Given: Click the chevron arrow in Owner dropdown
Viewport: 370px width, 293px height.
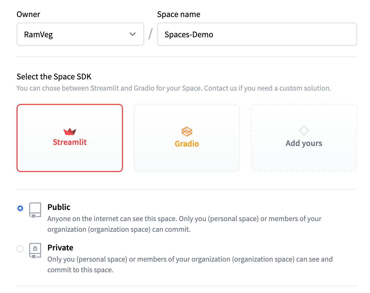Looking at the screenshot, I should pos(133,34).
